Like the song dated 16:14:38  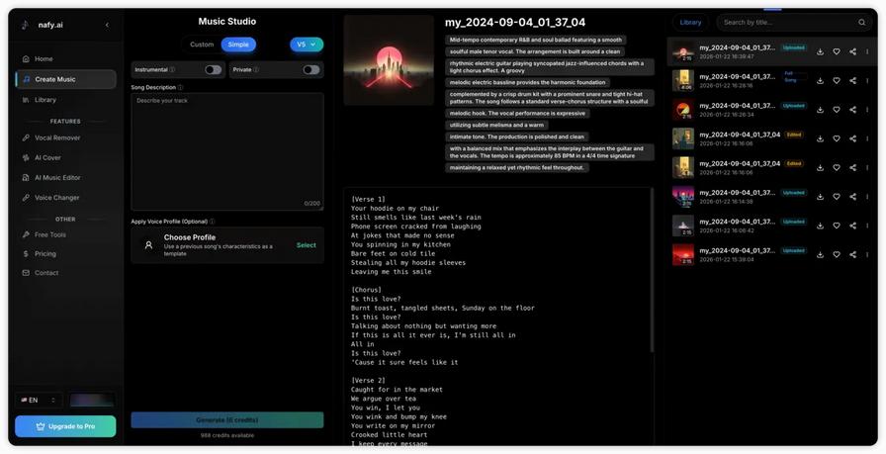click(x=837, y=197)
